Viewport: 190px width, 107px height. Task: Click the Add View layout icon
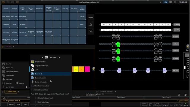[x=46, y=57]
